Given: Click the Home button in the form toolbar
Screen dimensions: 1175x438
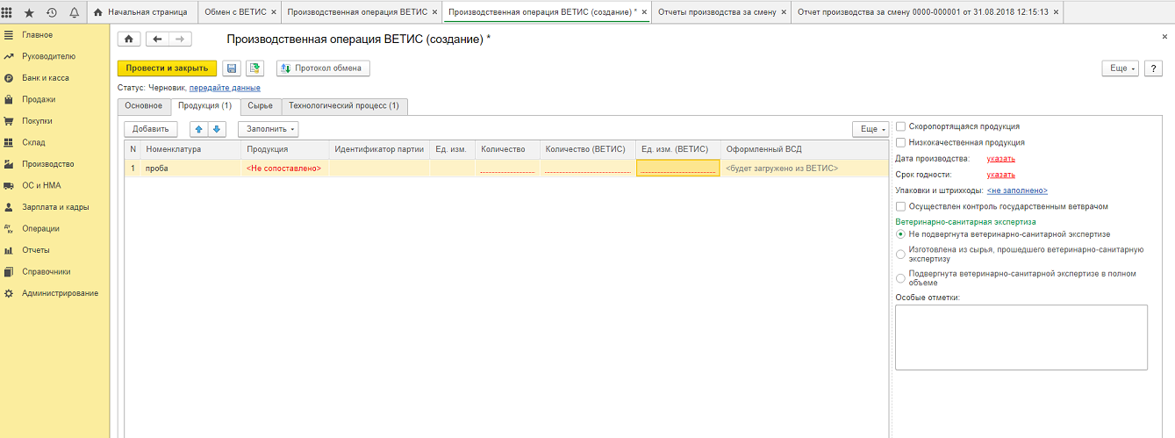Looking at the screenshot, I should point(129,39).
